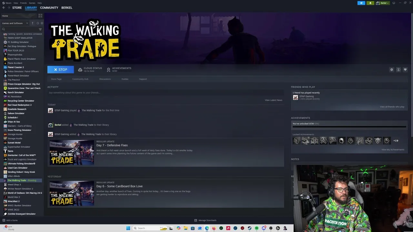Open the Guides link
Screen dimensions: 413x232
point(125,79)
